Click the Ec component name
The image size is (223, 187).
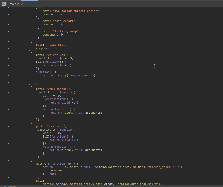coord(56,48)
